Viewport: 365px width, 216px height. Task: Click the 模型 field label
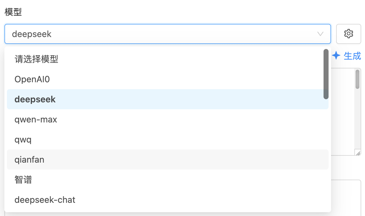13,12
